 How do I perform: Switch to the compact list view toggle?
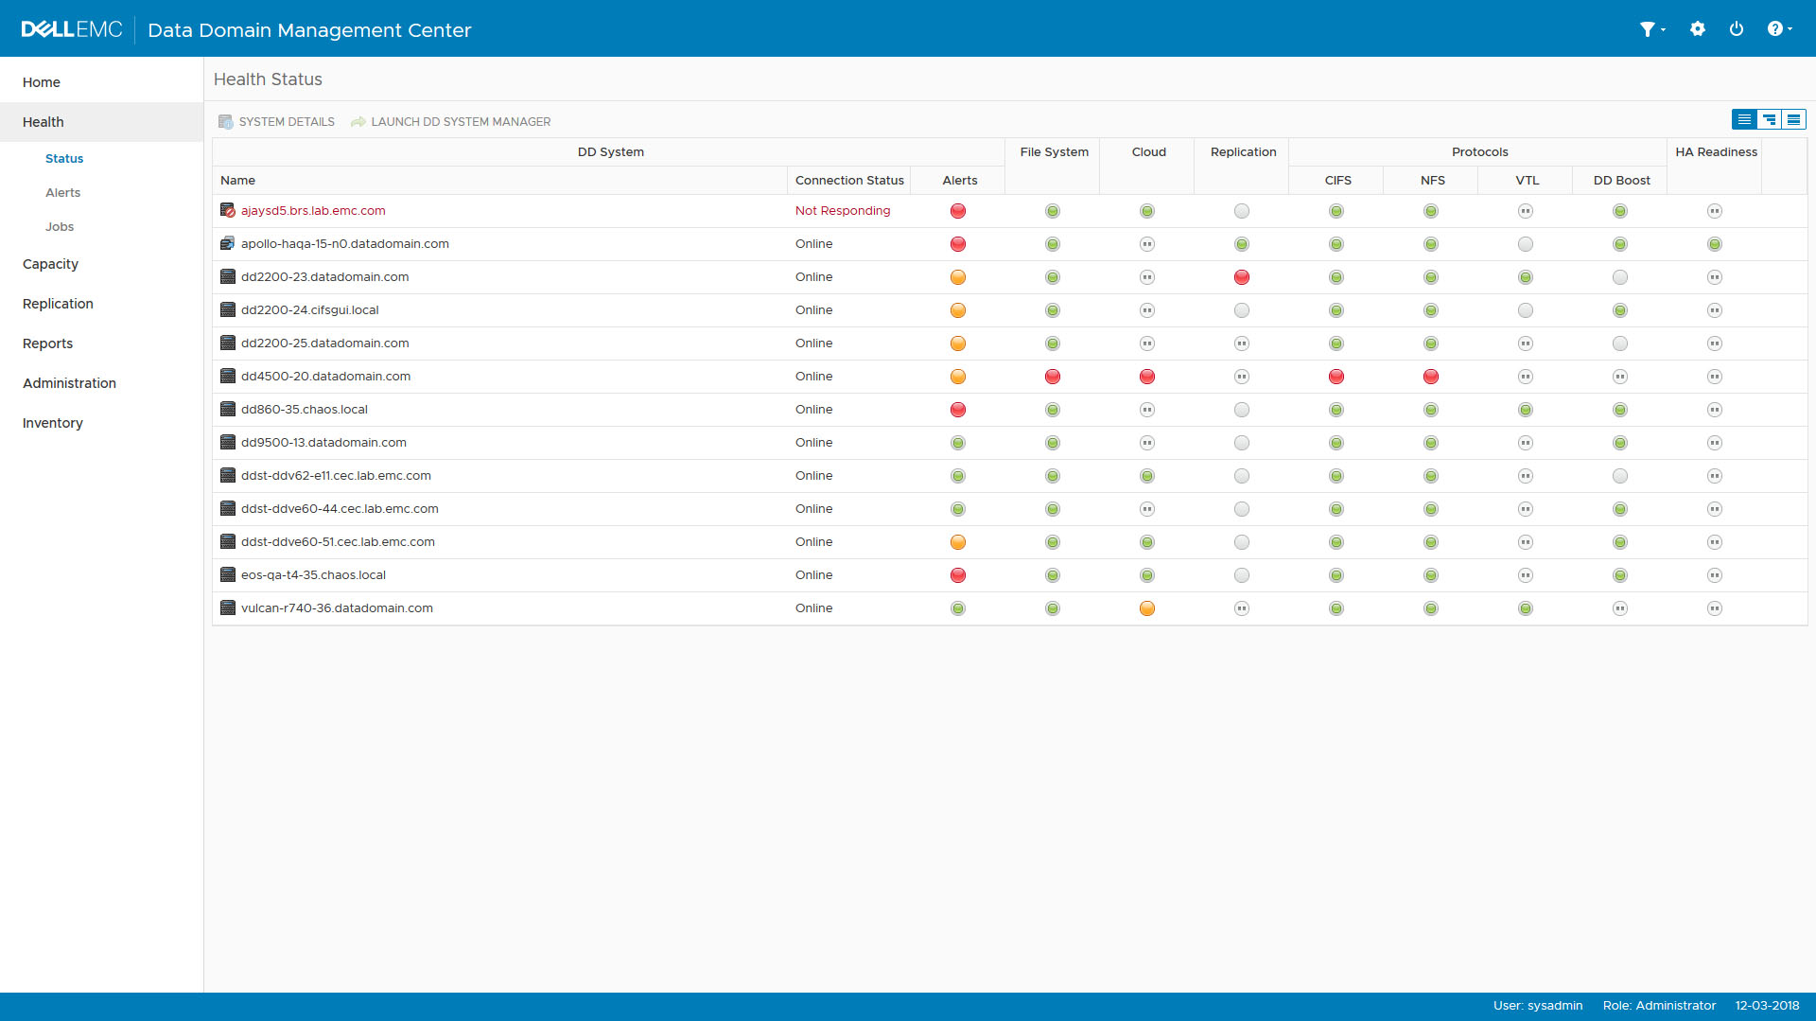pyautogui.click(x=1744, y=119)
